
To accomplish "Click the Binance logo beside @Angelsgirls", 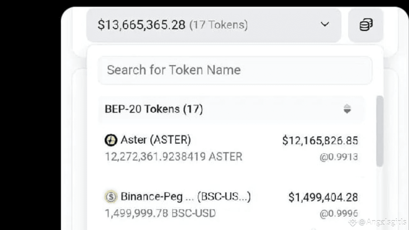I will tap(353, 222).
